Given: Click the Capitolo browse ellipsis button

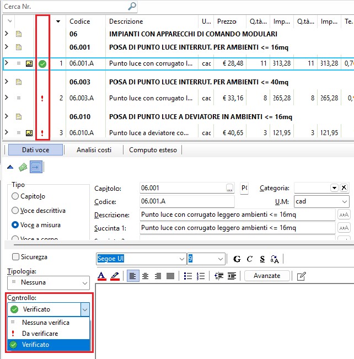Looking at the screenshot, I should pyautogui.click(x=230, y=188).
